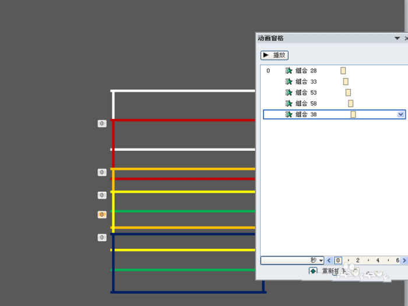Click the highlighted orange animation tag 0
Screen dimensions: 408x306
102,214
